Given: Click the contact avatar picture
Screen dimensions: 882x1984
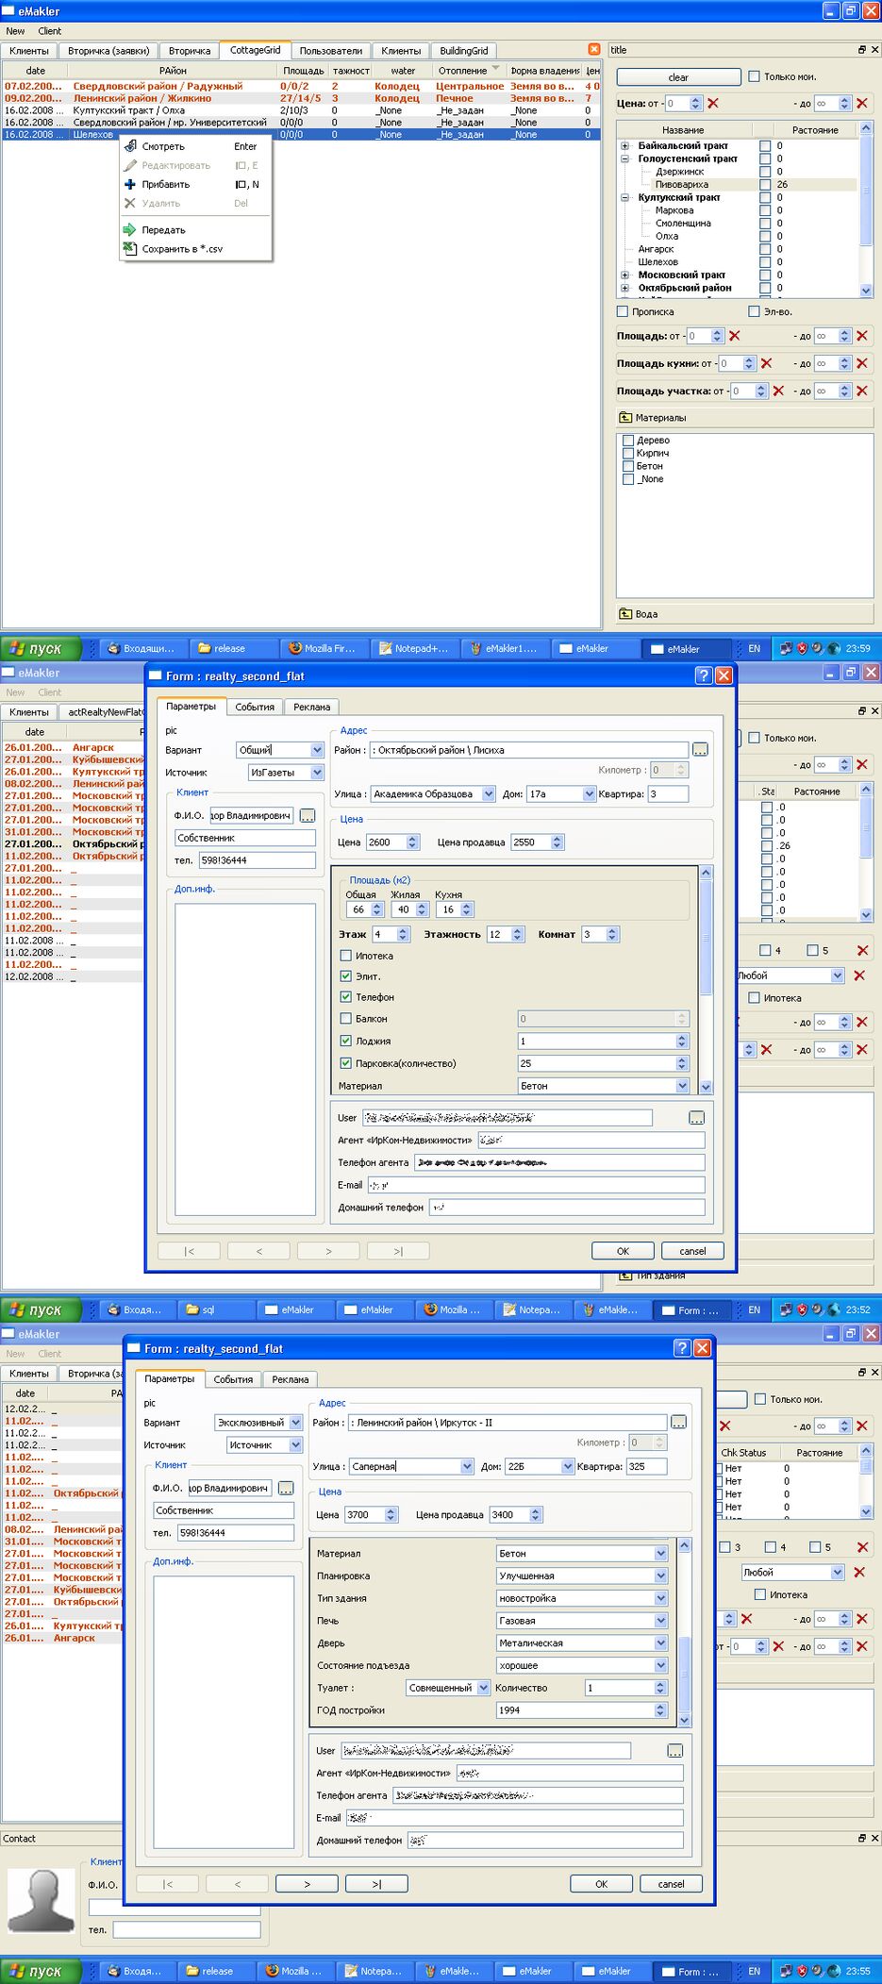Looking at the screenshot, I should tap(40, 1901).
